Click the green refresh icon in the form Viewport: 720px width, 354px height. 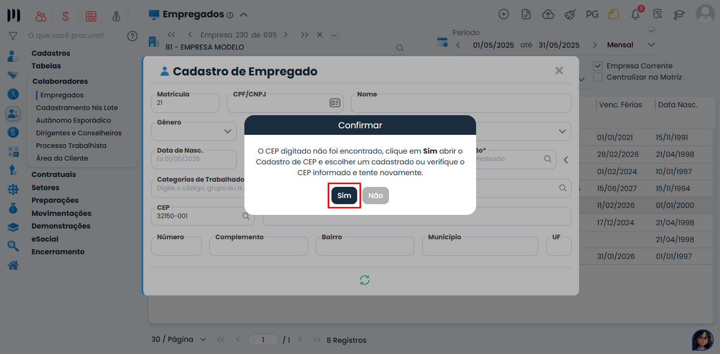pos(365,280)
